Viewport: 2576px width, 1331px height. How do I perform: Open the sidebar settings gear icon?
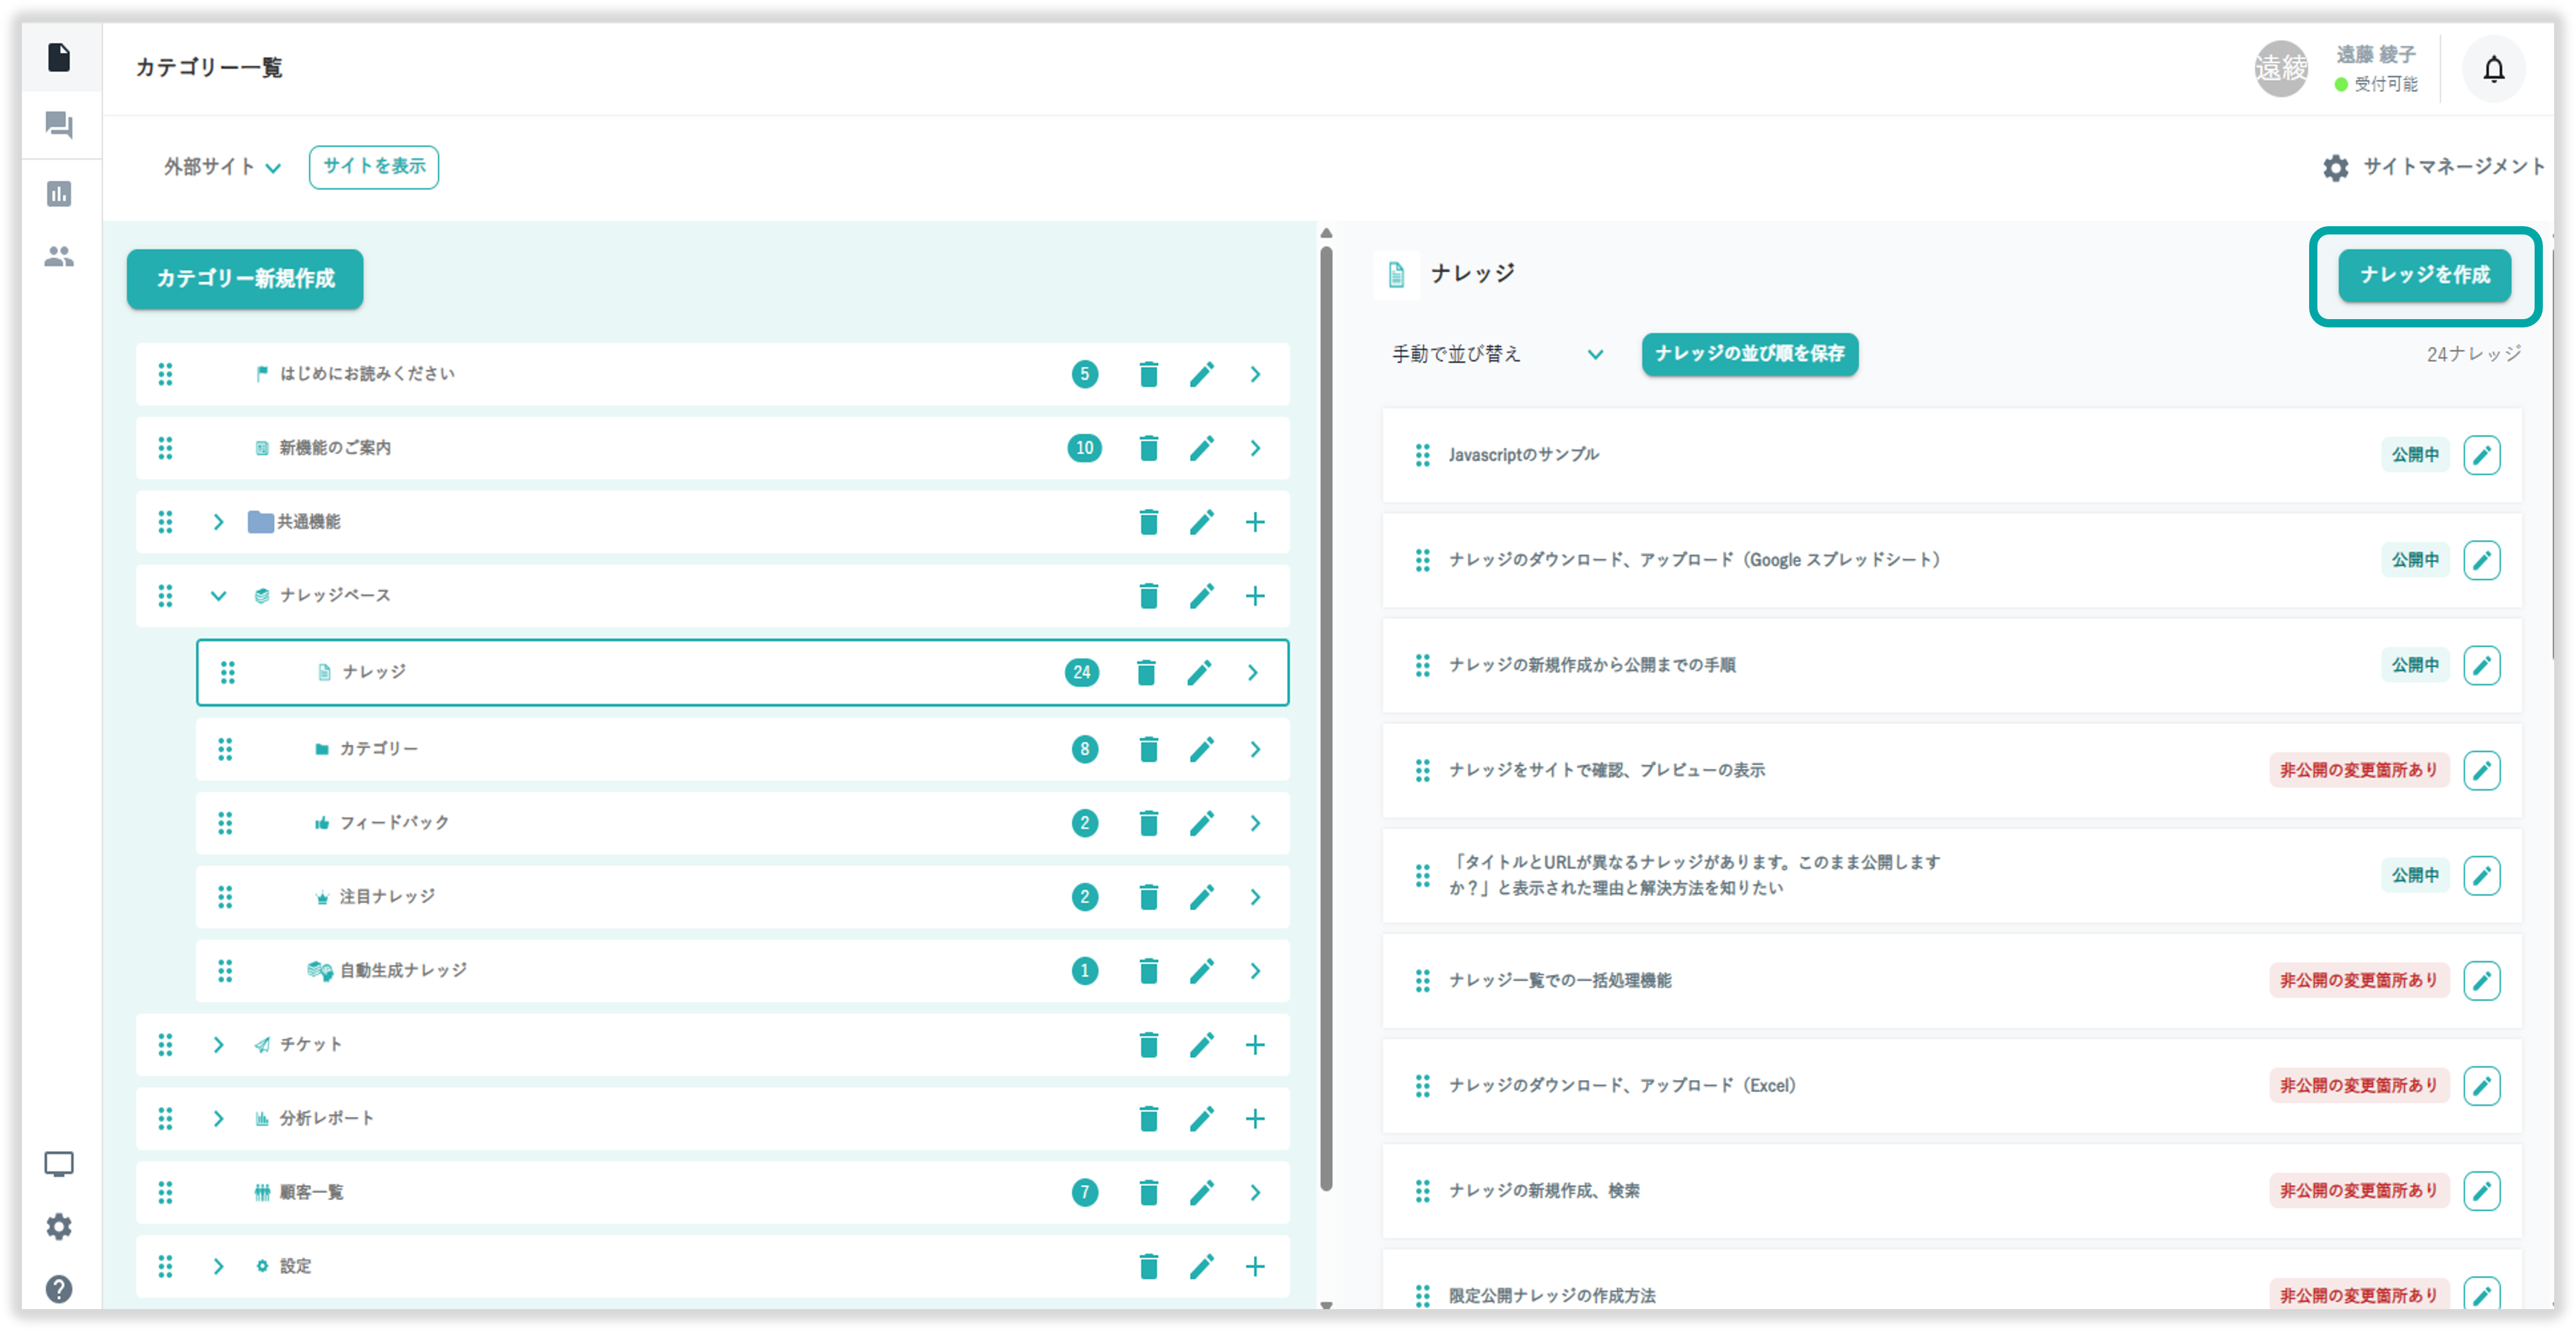[59, 1226]
